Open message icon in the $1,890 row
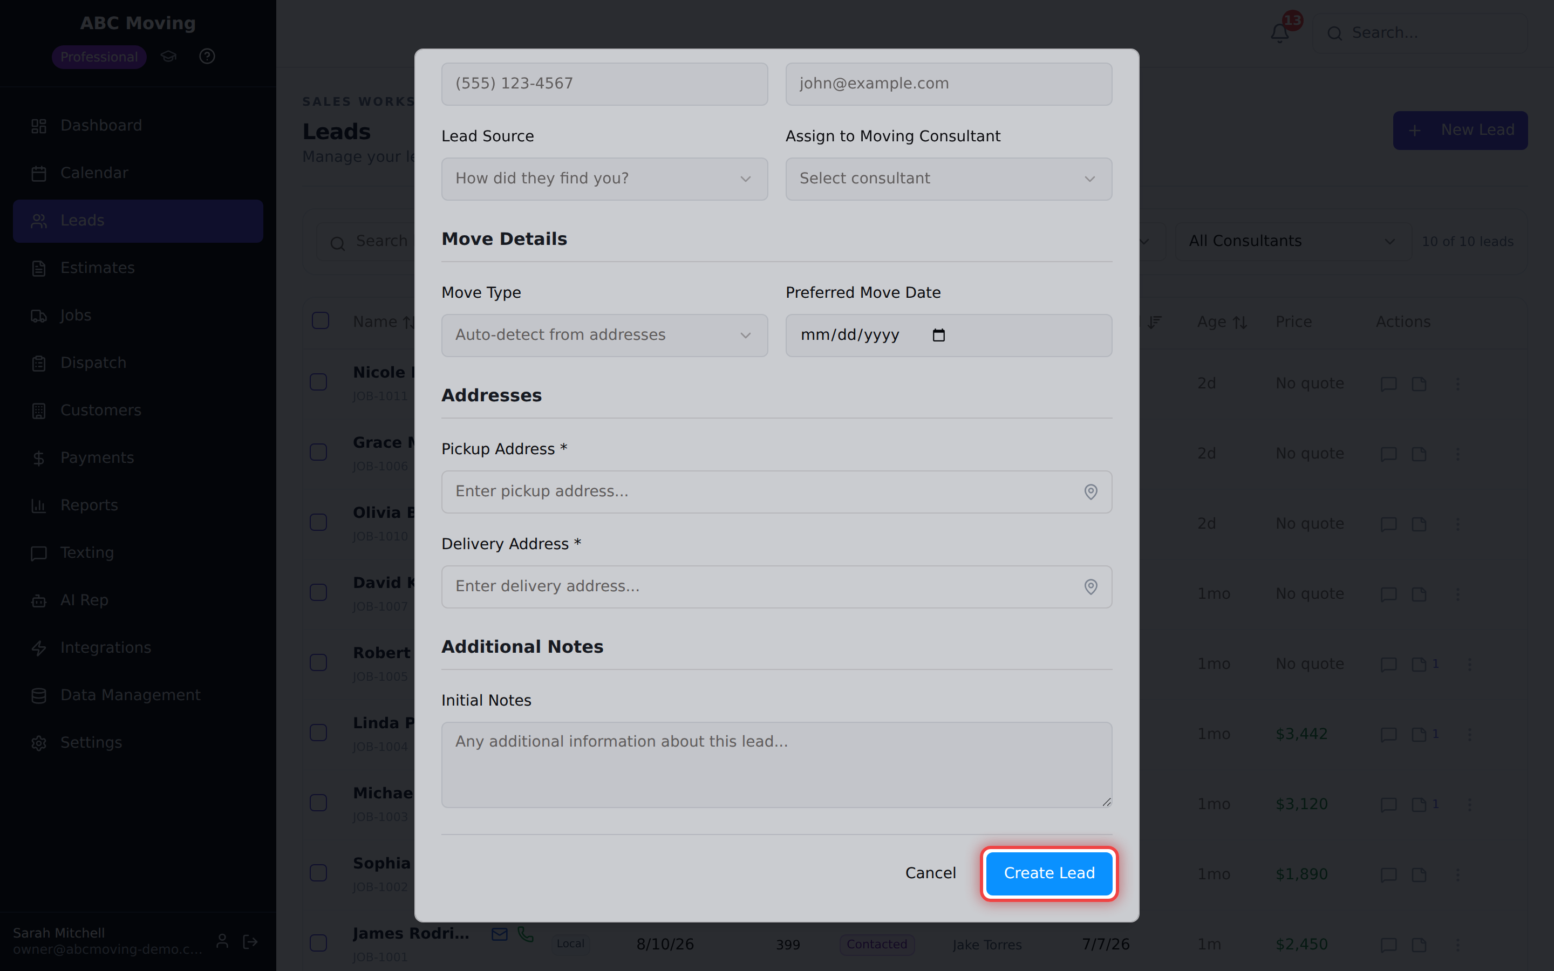The height and width of the screenshot is (971, 1554). pos(1388,874)
